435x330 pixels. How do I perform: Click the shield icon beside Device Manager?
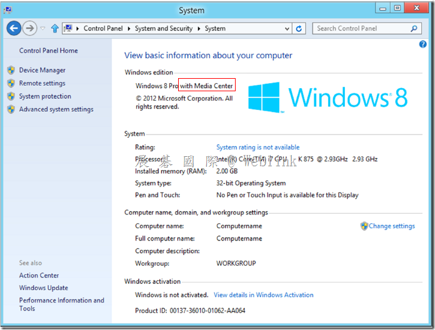[x=11, y=71]
